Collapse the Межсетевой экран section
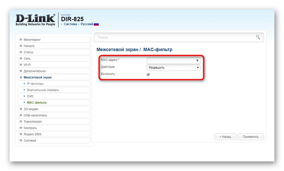 click(54, 77)
